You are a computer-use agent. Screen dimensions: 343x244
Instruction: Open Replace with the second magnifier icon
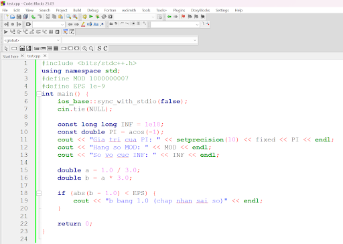point(75,17)
